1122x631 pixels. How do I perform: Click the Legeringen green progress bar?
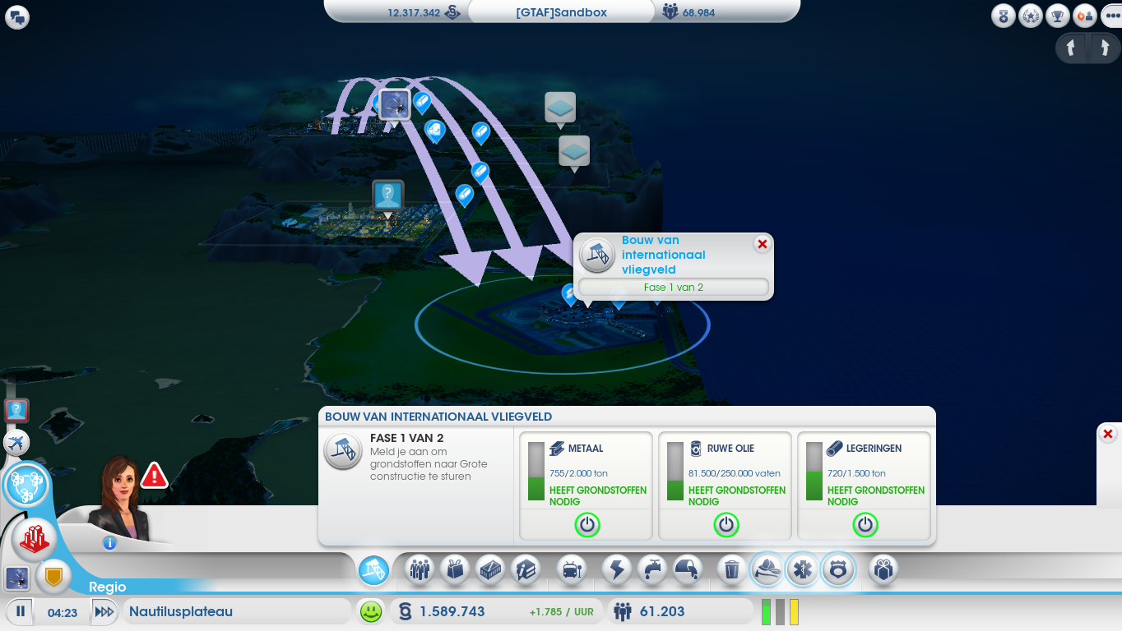click(x=814, y=472)
